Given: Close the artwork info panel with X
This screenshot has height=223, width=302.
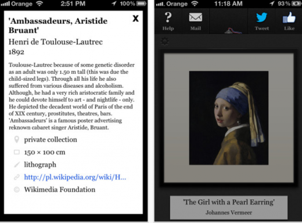Looking at the screenshot, I should 135,19.
